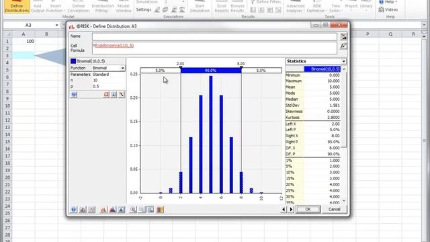Click first small icon under Define Filters
The height and width of the screenshot is (242, 430).
coord(253,10)
